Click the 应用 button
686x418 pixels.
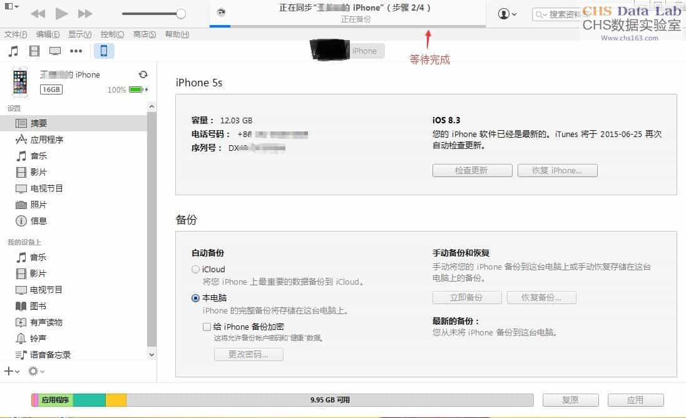(x=636, y=400)
